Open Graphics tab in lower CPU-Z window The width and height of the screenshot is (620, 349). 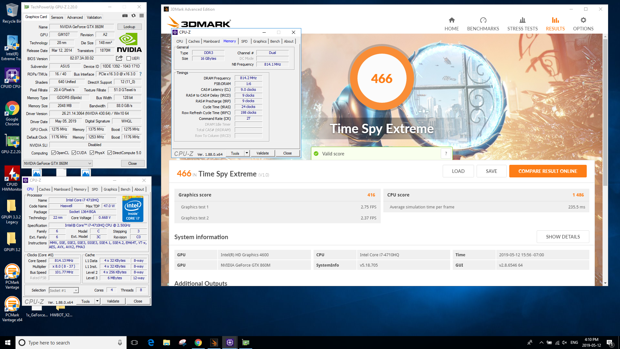tap(110, 189)
